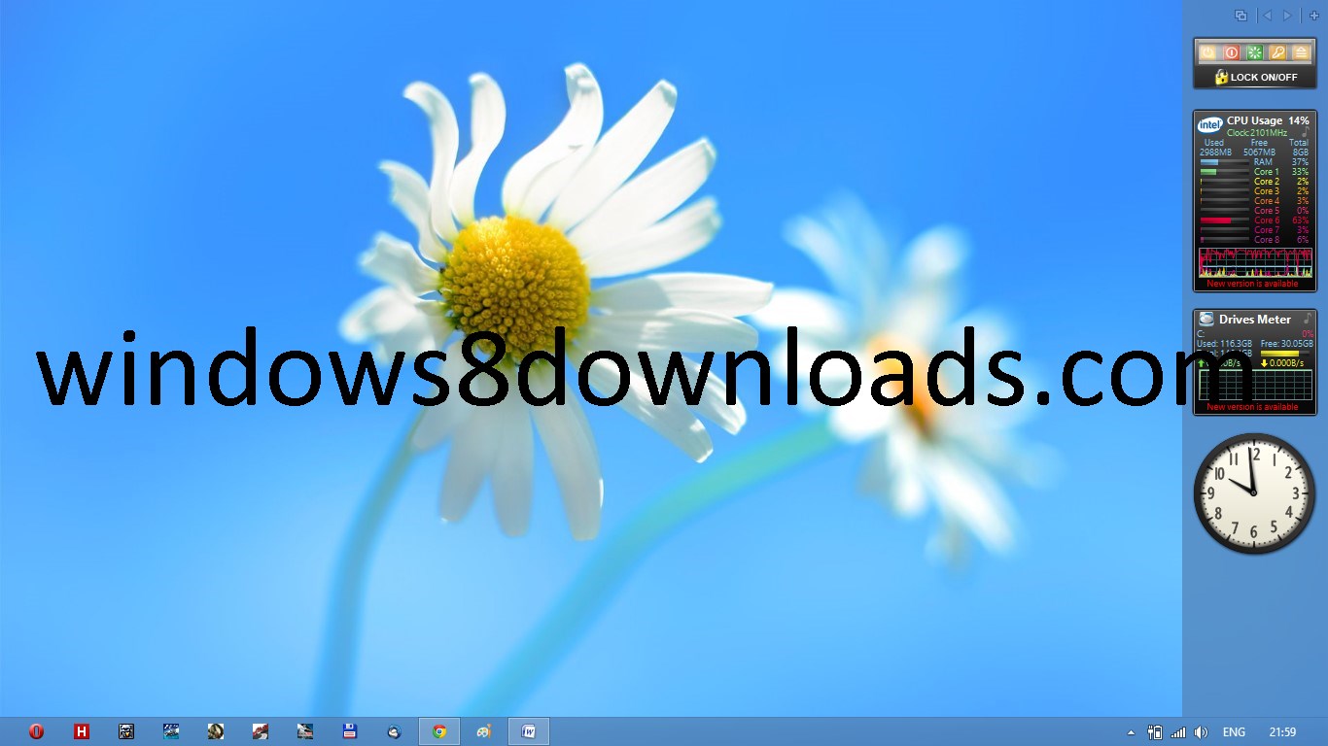Click the battery power tray icon

click(1155, 732)
